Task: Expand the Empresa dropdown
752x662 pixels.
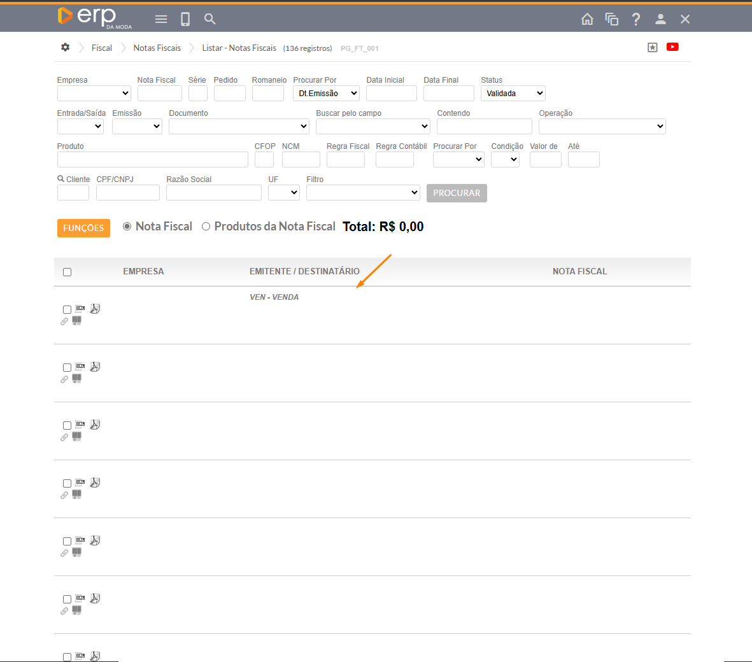Action: pos(94,94)
